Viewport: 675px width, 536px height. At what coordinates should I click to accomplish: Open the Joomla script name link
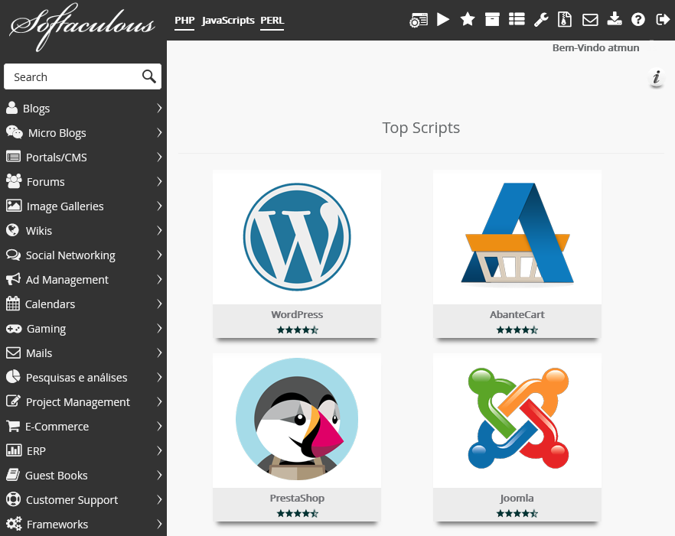[517, 498]
